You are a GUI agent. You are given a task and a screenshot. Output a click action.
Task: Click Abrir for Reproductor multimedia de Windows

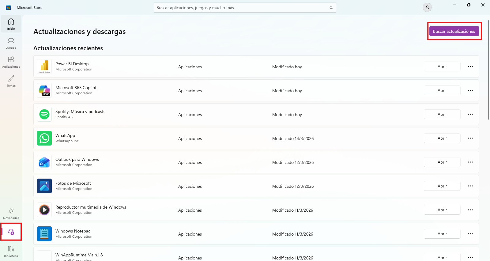pos(442,210)
